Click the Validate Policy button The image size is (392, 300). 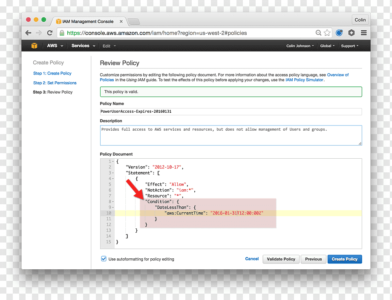281,259
